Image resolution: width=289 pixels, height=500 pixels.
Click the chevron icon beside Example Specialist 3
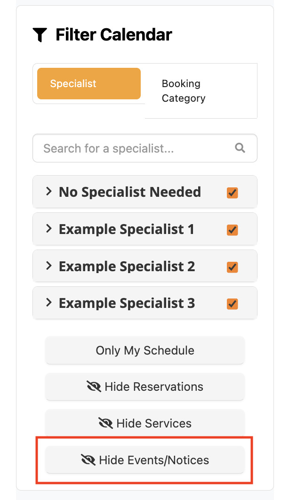[49, 302]
